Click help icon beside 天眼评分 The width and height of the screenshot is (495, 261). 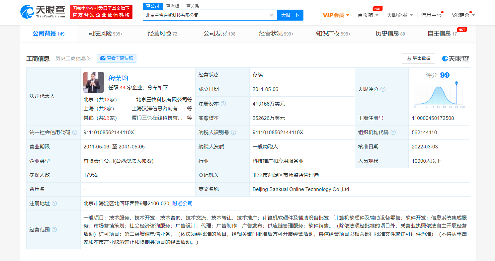[x=383, y=89]
